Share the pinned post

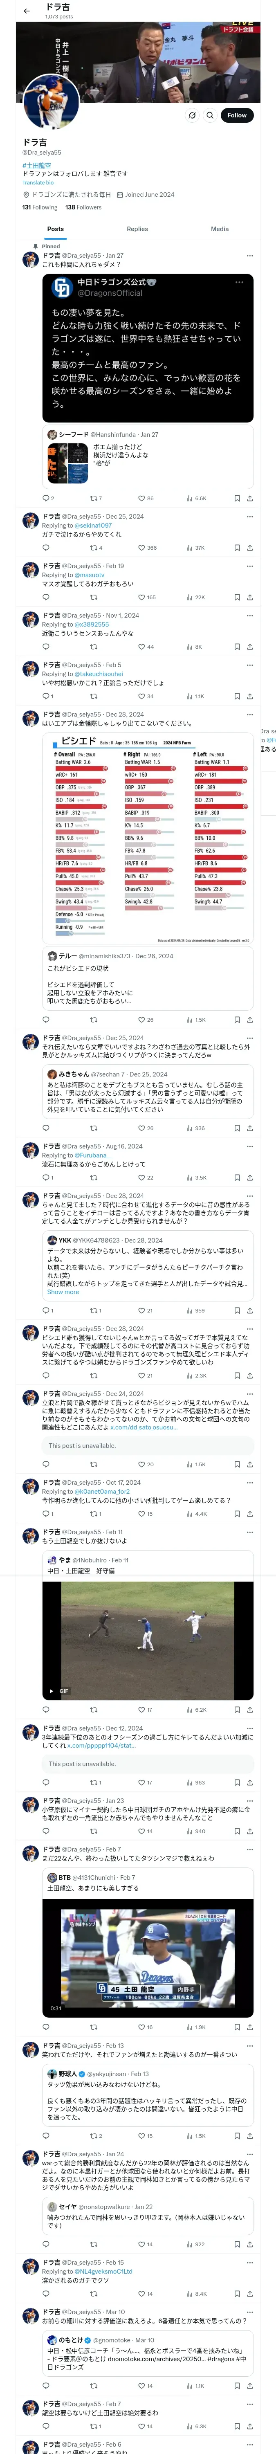(x=249, y=498)
